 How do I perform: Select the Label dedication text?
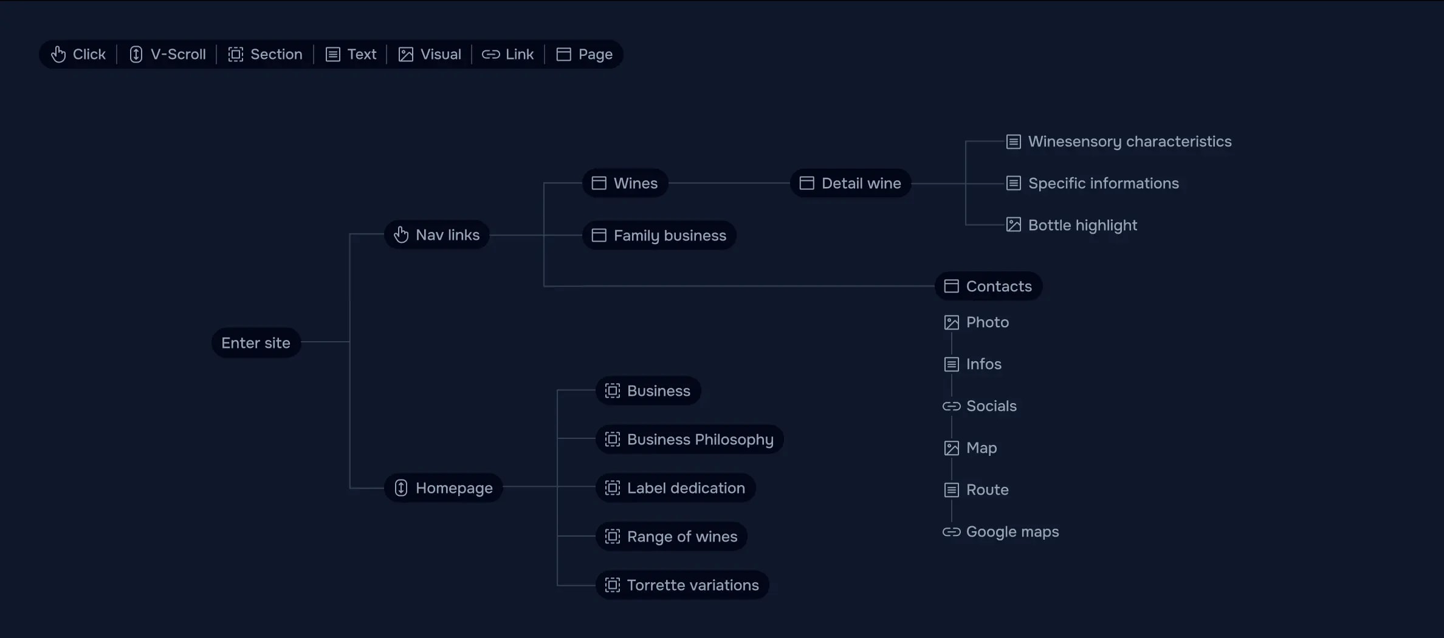pos(686,488)
